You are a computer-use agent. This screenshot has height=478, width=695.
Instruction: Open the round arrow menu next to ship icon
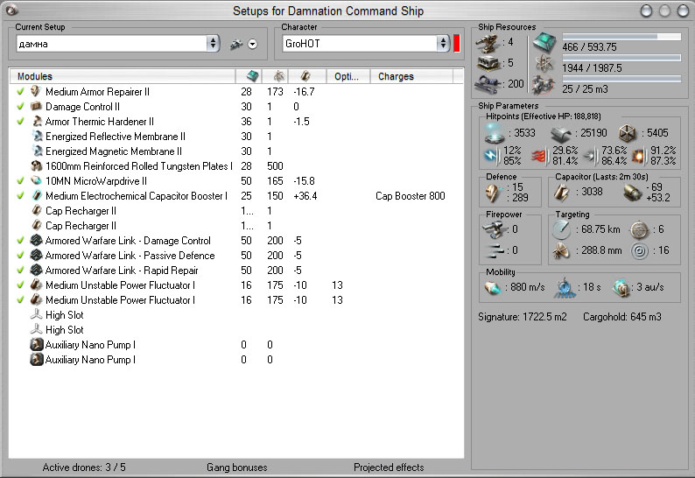(252, 44)
